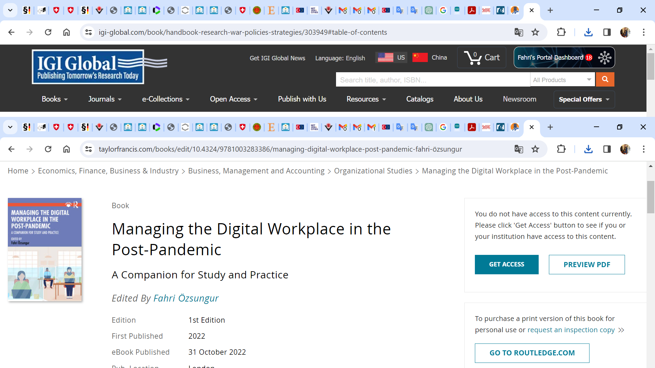The width and height of the screenshot is (655, 368).
Task: Open the Catalogs page
Action: pos(420,99)
